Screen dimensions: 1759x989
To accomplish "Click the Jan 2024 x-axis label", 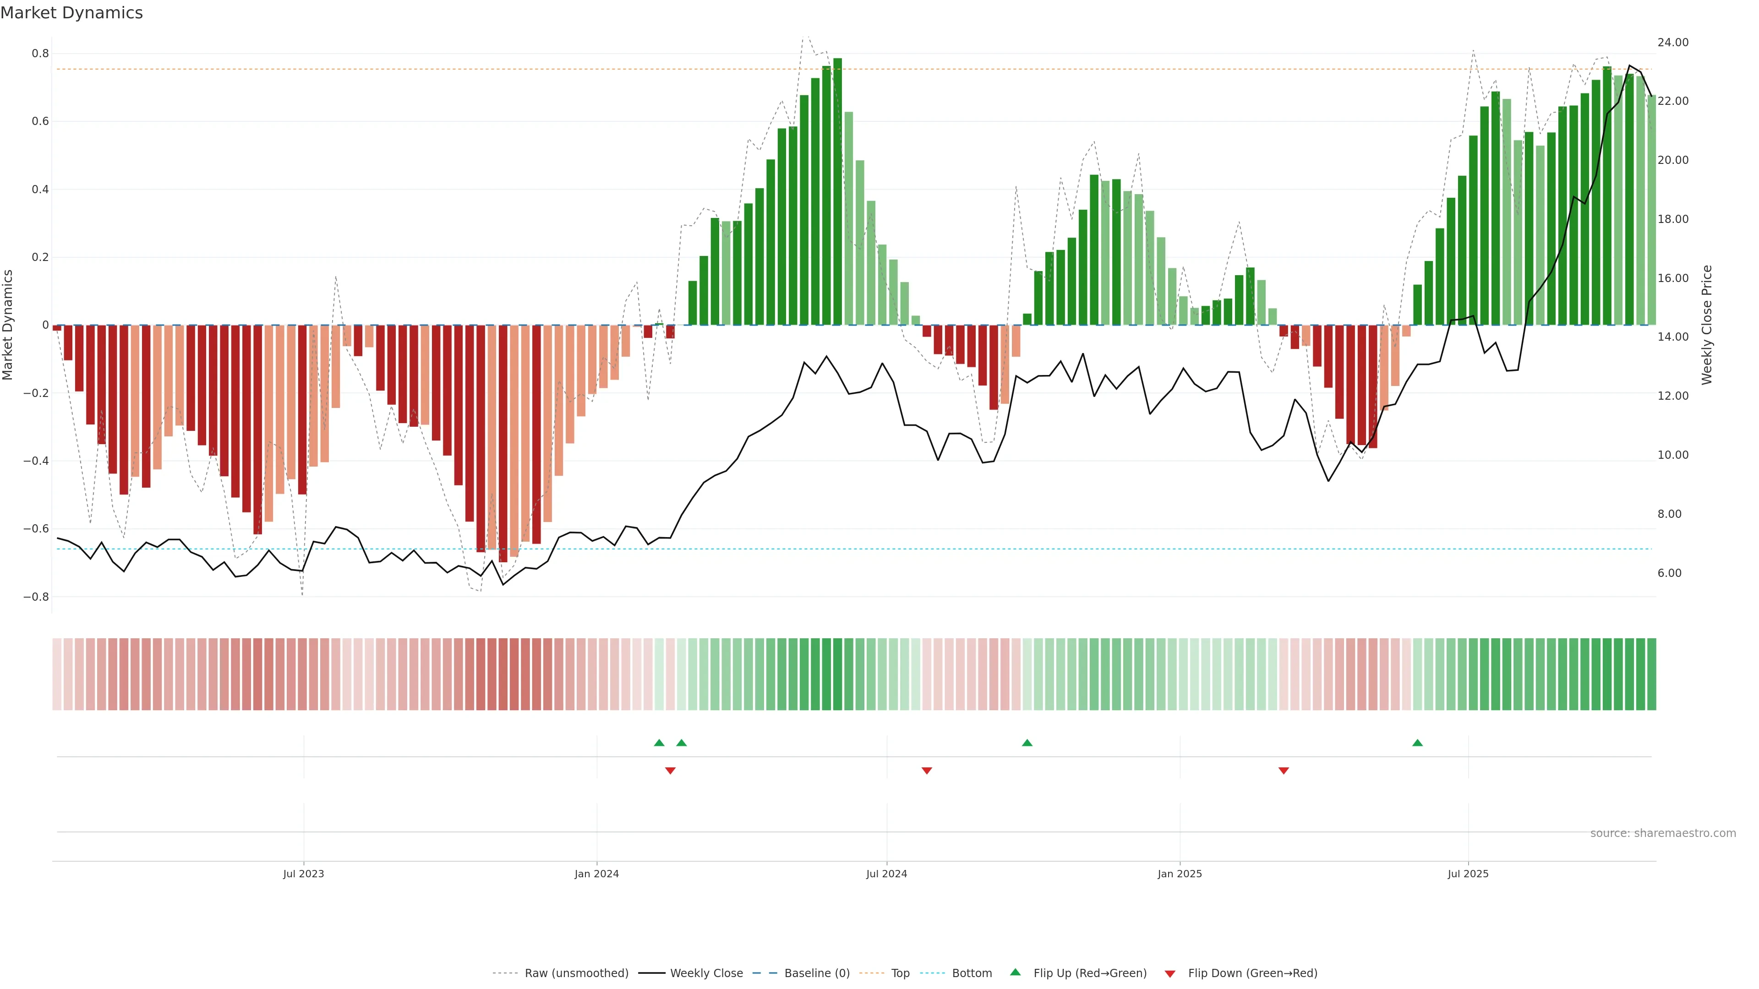I will (596, 874).
